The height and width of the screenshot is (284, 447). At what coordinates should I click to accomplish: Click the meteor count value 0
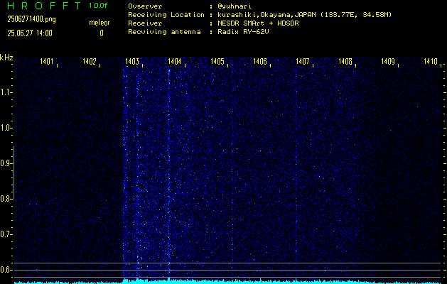(102, 33)
